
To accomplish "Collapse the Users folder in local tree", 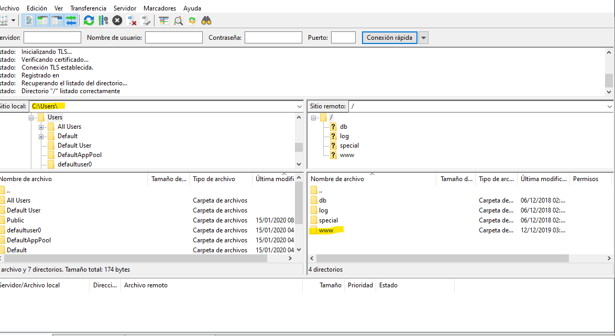I will point(31,118).
